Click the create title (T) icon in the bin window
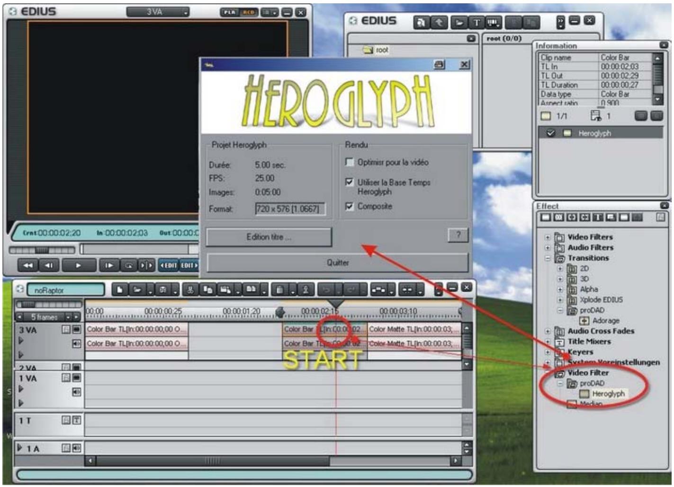The height and width of the screenshot is (487, 674). click(476, 22)
